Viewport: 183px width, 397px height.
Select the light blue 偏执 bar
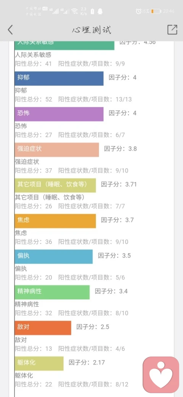tap(54, 257)
